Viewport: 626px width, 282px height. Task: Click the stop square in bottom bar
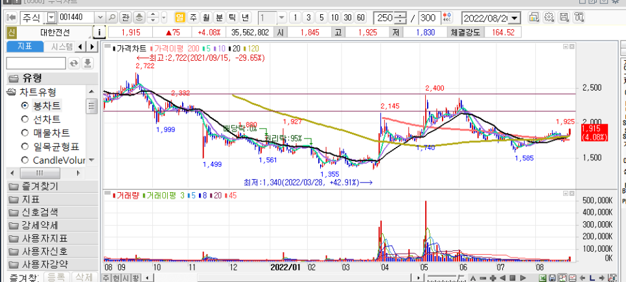(x=513, y=277)
